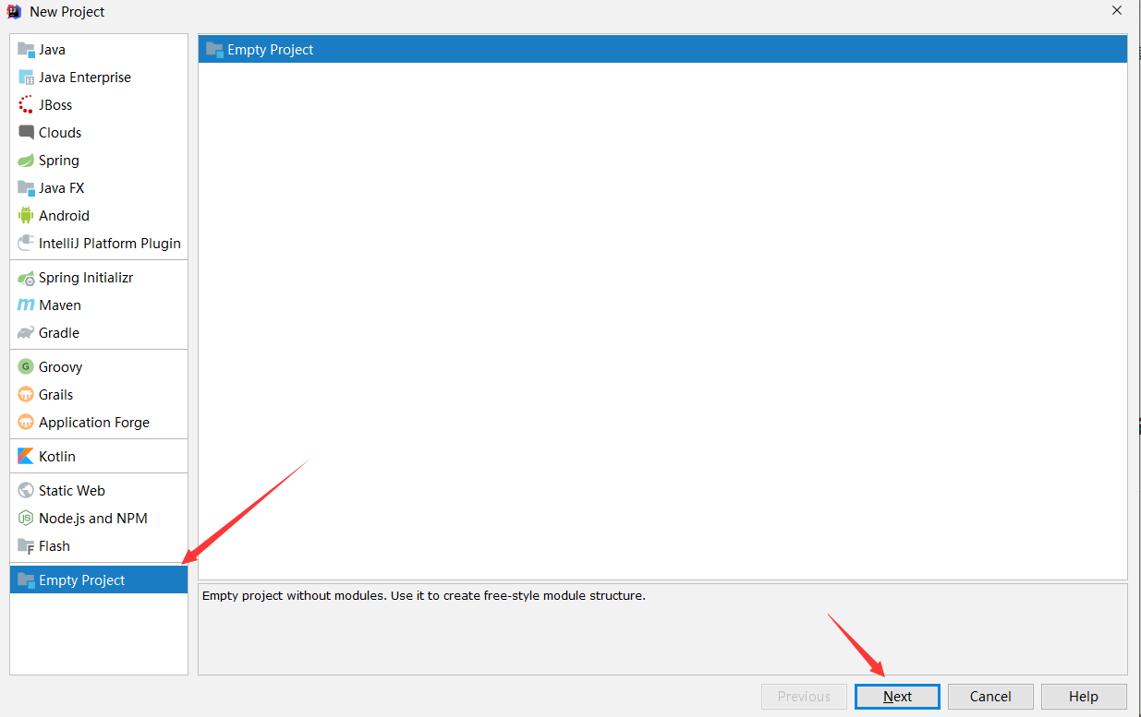Choose Maven project type

(99, 305)
